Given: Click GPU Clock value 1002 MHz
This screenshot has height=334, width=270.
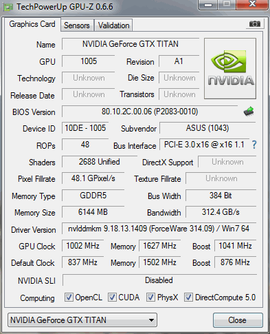Looking at the screenshot, I should pyautogui.click(x=82, y=246).
